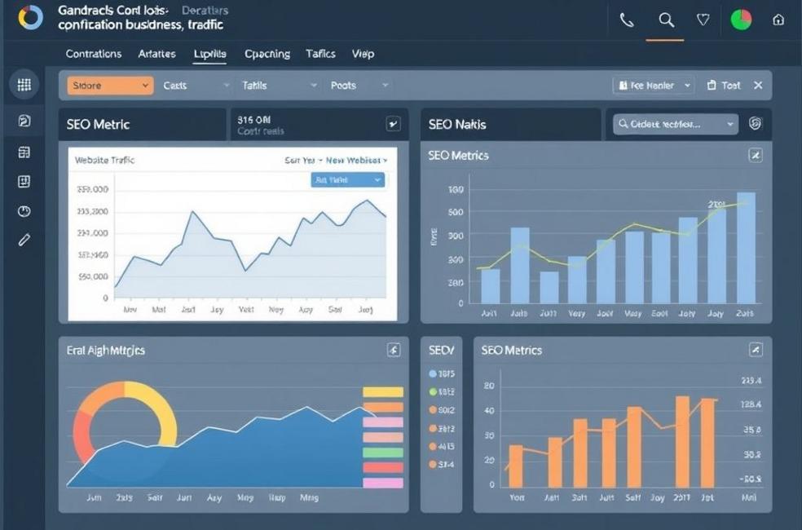This screenshot has height=530, width=802.
Task: Open the Coaching menu item
Action: 267,54
